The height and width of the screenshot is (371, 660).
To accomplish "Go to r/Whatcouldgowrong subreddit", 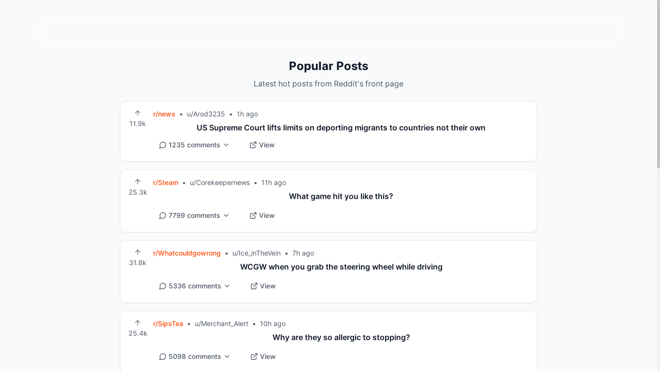I will (187, 253).
